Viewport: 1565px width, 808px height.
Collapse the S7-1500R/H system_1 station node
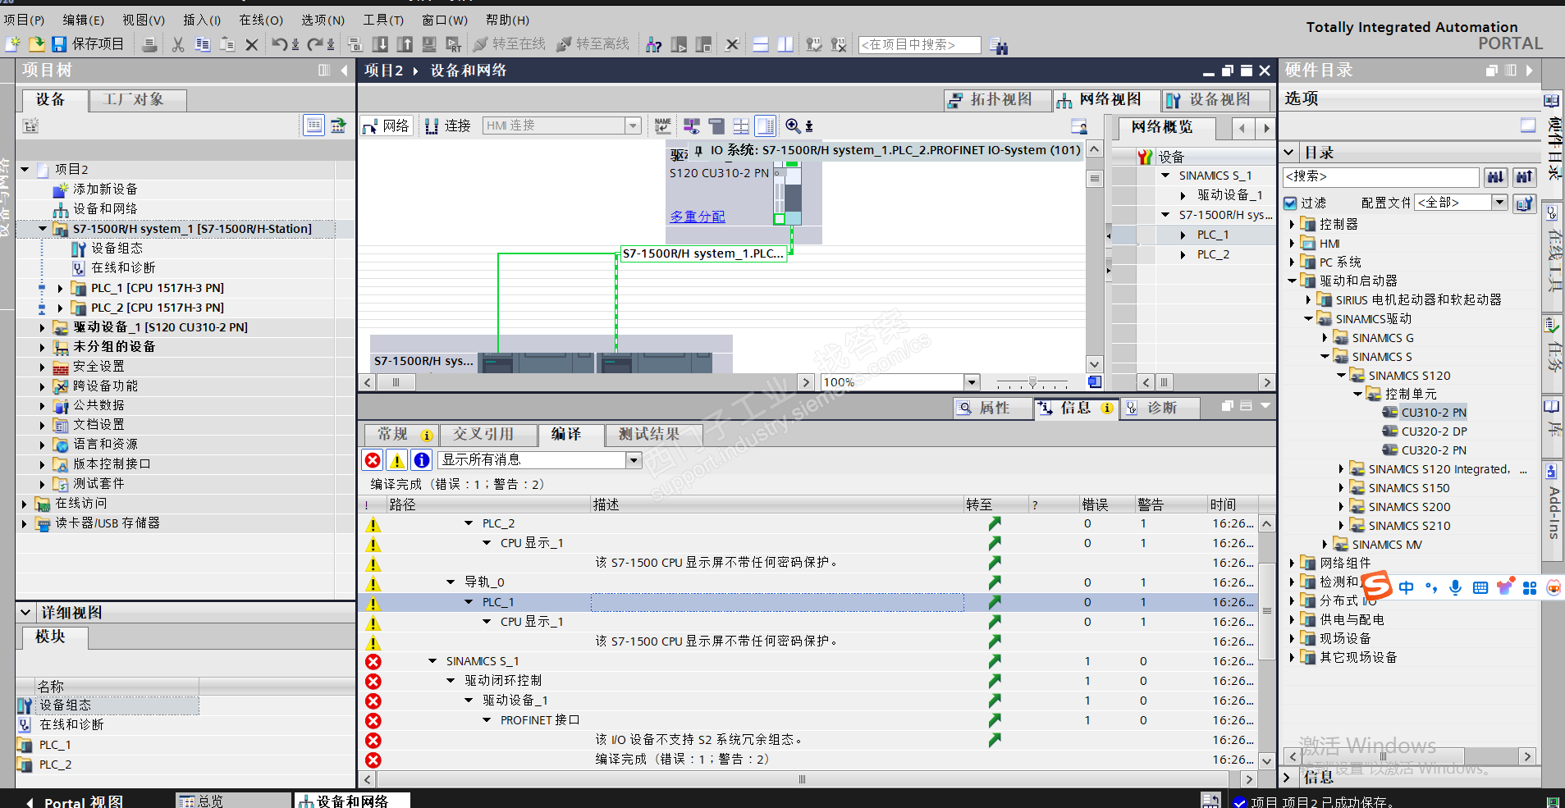coord(43,229)
